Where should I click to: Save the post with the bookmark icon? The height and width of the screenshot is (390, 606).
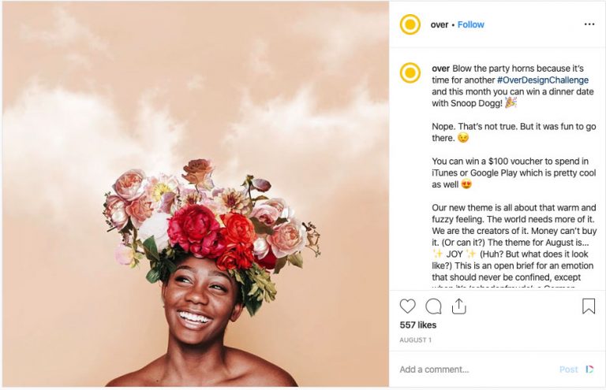coord(589,306)
